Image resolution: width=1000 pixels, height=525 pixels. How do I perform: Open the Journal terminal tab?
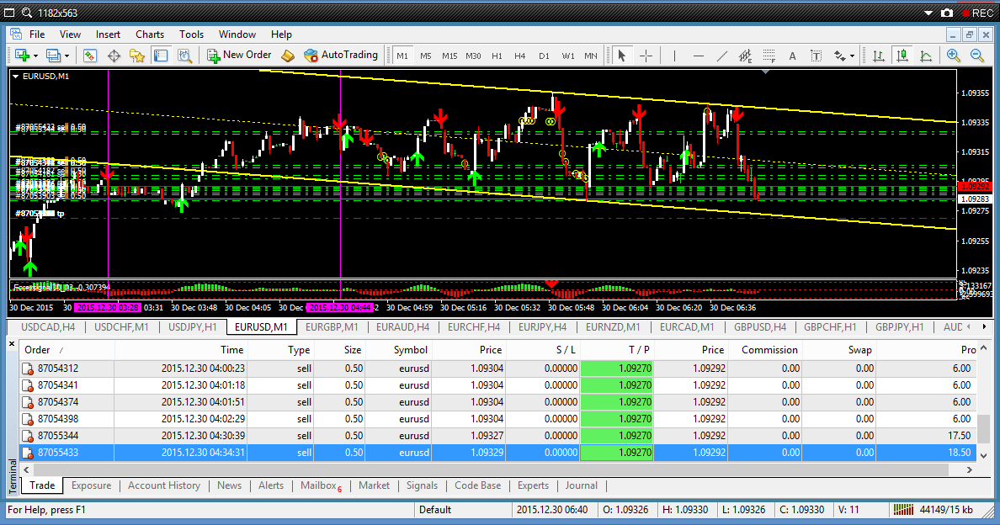(x=581, y=485)
